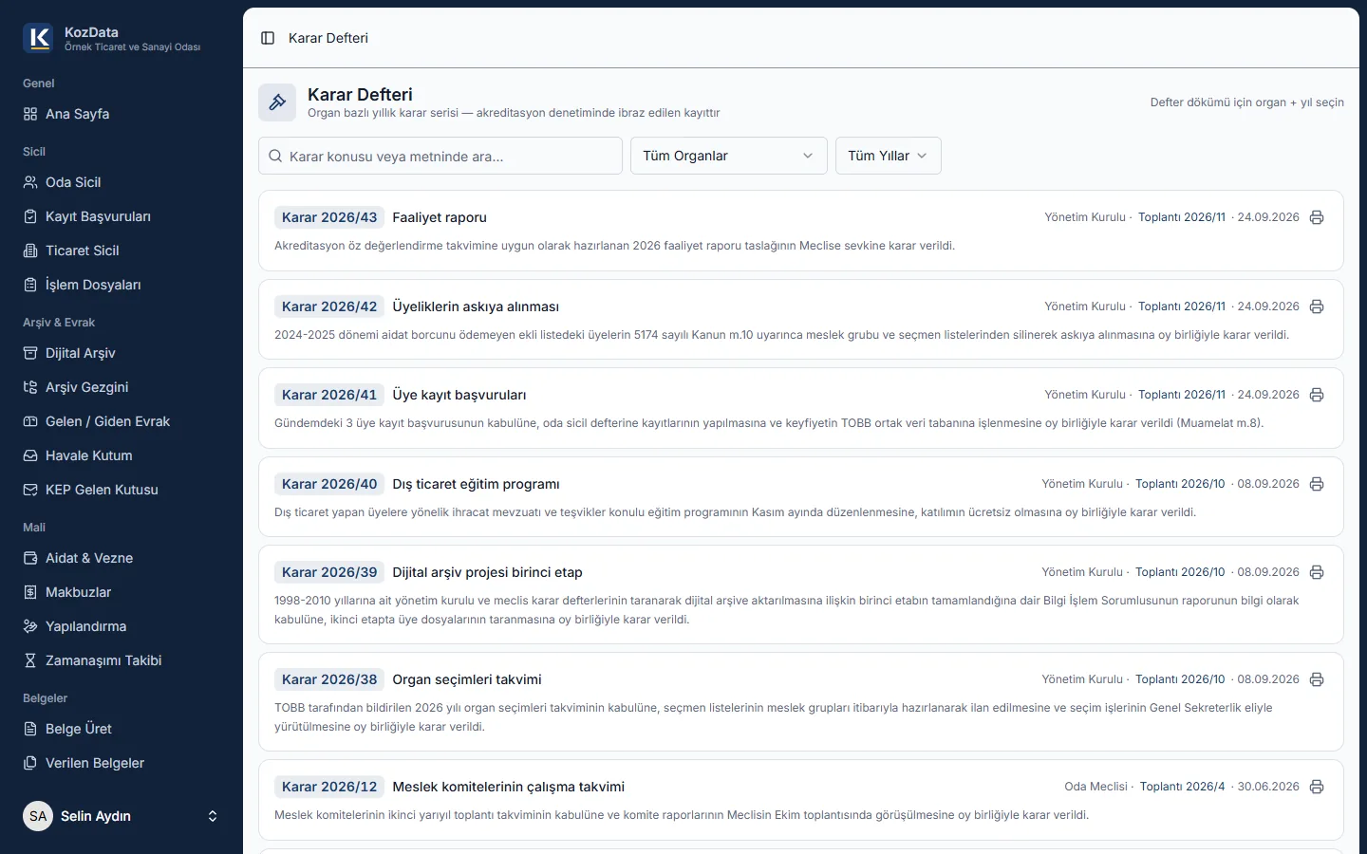Image resolution: width=1367 pixels, height=854 pixels.
Task: Open Gelen / Giden Evrak
Action: (122, 421)
